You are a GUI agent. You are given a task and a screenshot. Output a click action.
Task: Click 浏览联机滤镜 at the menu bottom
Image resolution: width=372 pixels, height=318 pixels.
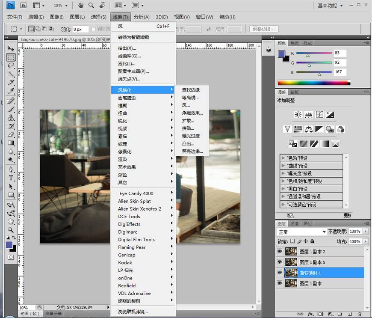click(133, 312)
